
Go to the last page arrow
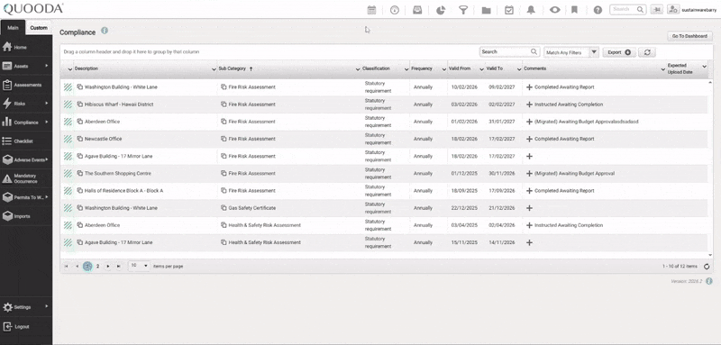[x=119, y=266]
